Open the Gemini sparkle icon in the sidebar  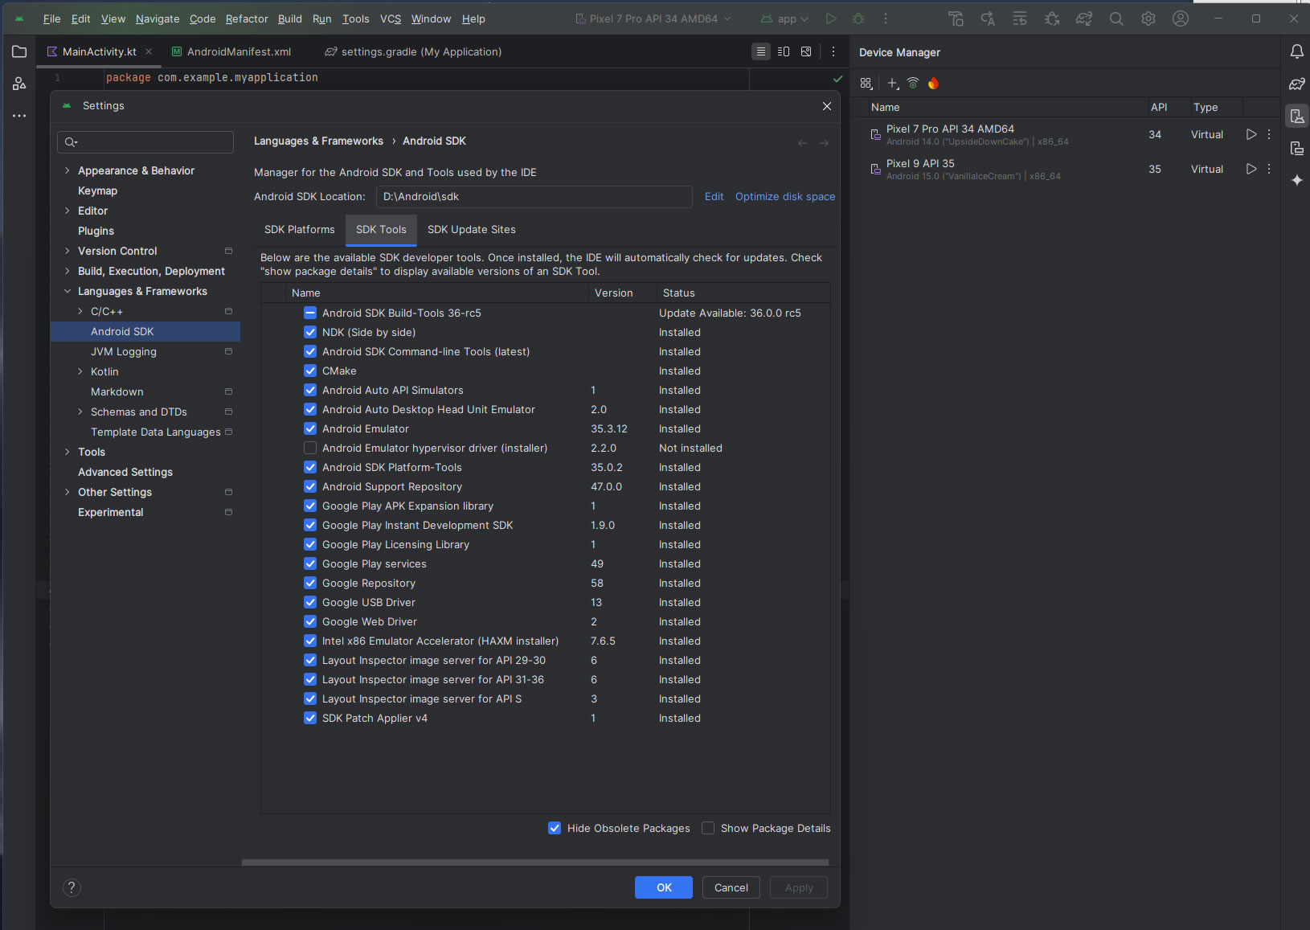[x=1296, y=180]
